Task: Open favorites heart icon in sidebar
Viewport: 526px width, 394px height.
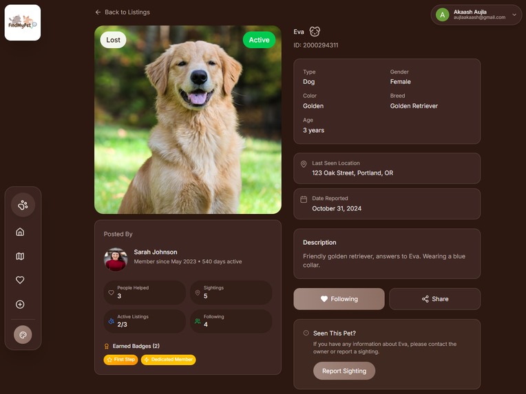Action: pyautogui.click(x=20, y=280)
